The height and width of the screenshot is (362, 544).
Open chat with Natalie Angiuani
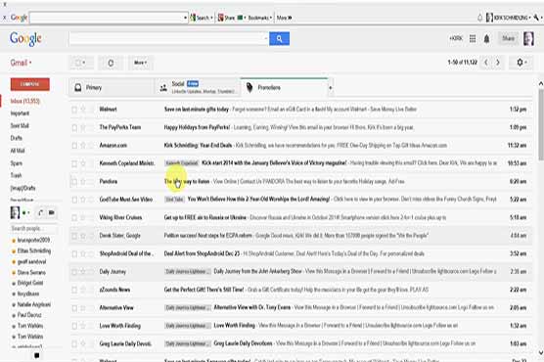coord(33,304)
